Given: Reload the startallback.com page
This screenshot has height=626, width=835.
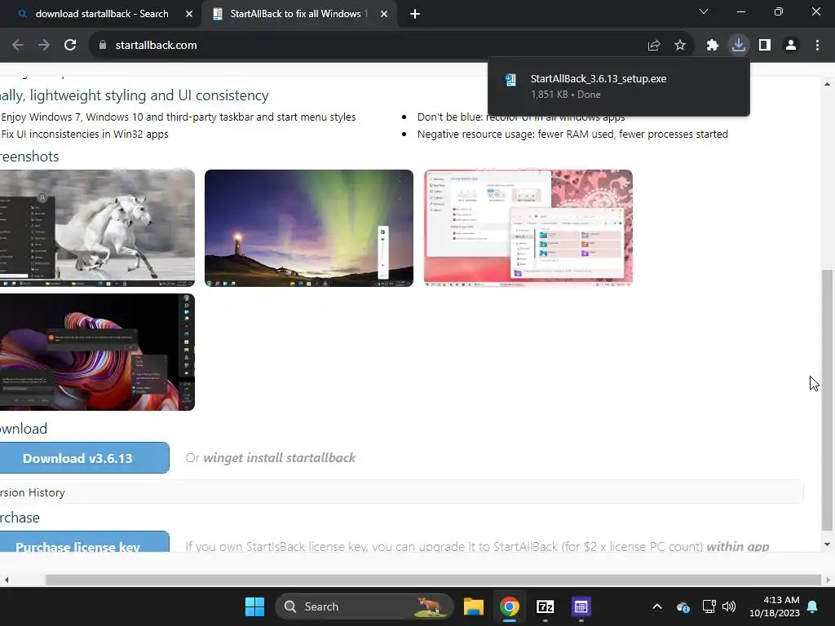Looking at the screenshot, I should coord(70,46).
